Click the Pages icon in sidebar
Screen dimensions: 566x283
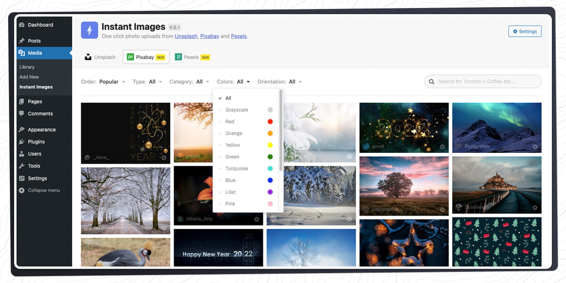point(22,101)
